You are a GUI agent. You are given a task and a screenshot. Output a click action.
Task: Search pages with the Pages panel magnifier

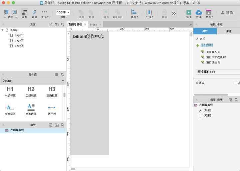tap(62, 24)
